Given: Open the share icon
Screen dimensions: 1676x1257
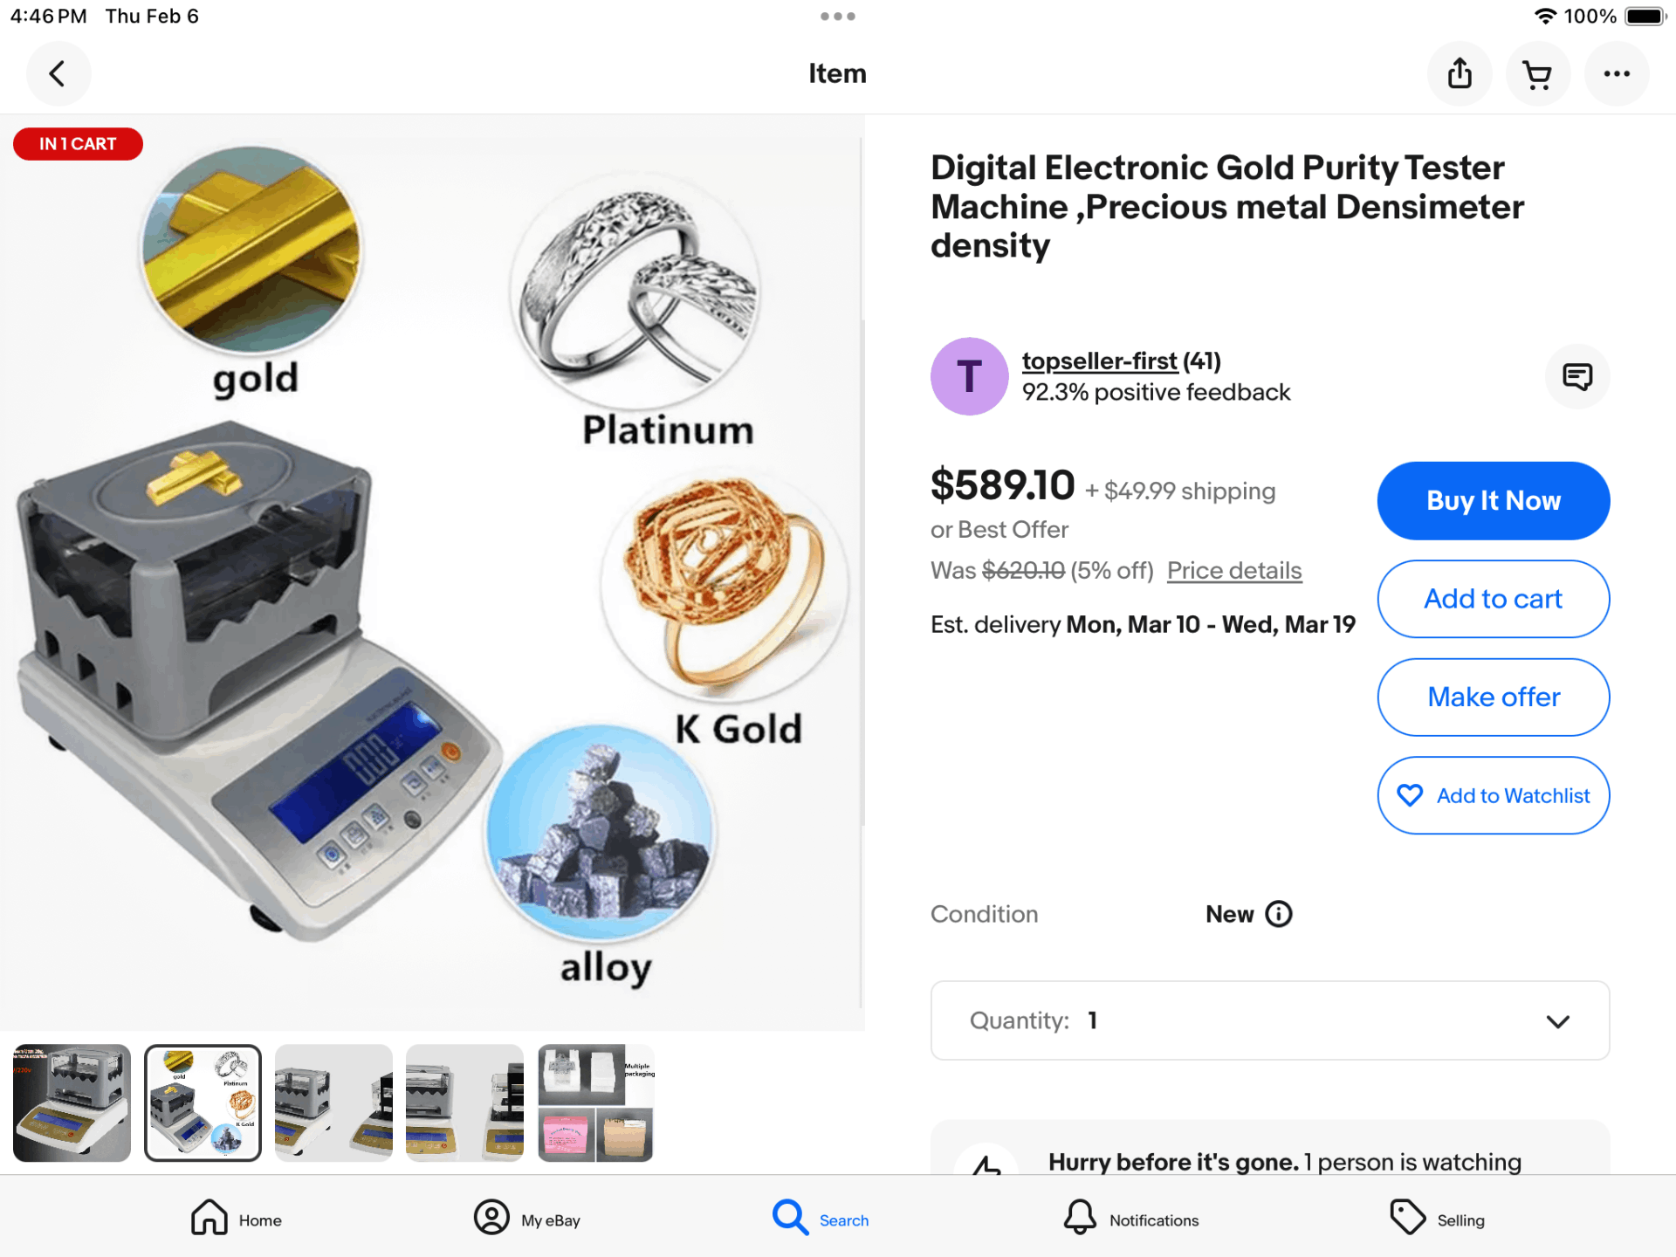Looking at the screenshot, I should pos(1460,74).
